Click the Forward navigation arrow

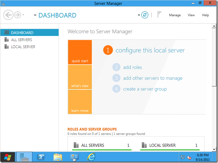tap(18, 15)
